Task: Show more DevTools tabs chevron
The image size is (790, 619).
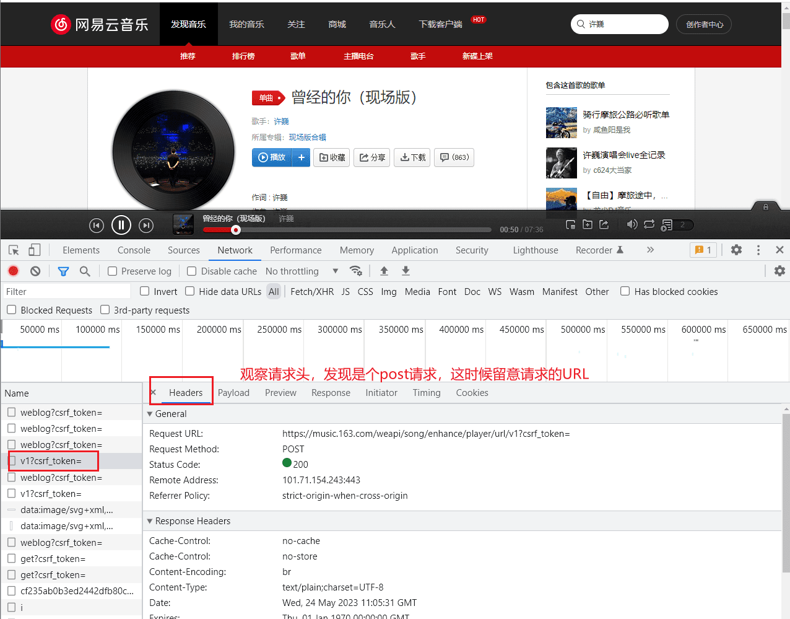Action: (x=650, y=250)
